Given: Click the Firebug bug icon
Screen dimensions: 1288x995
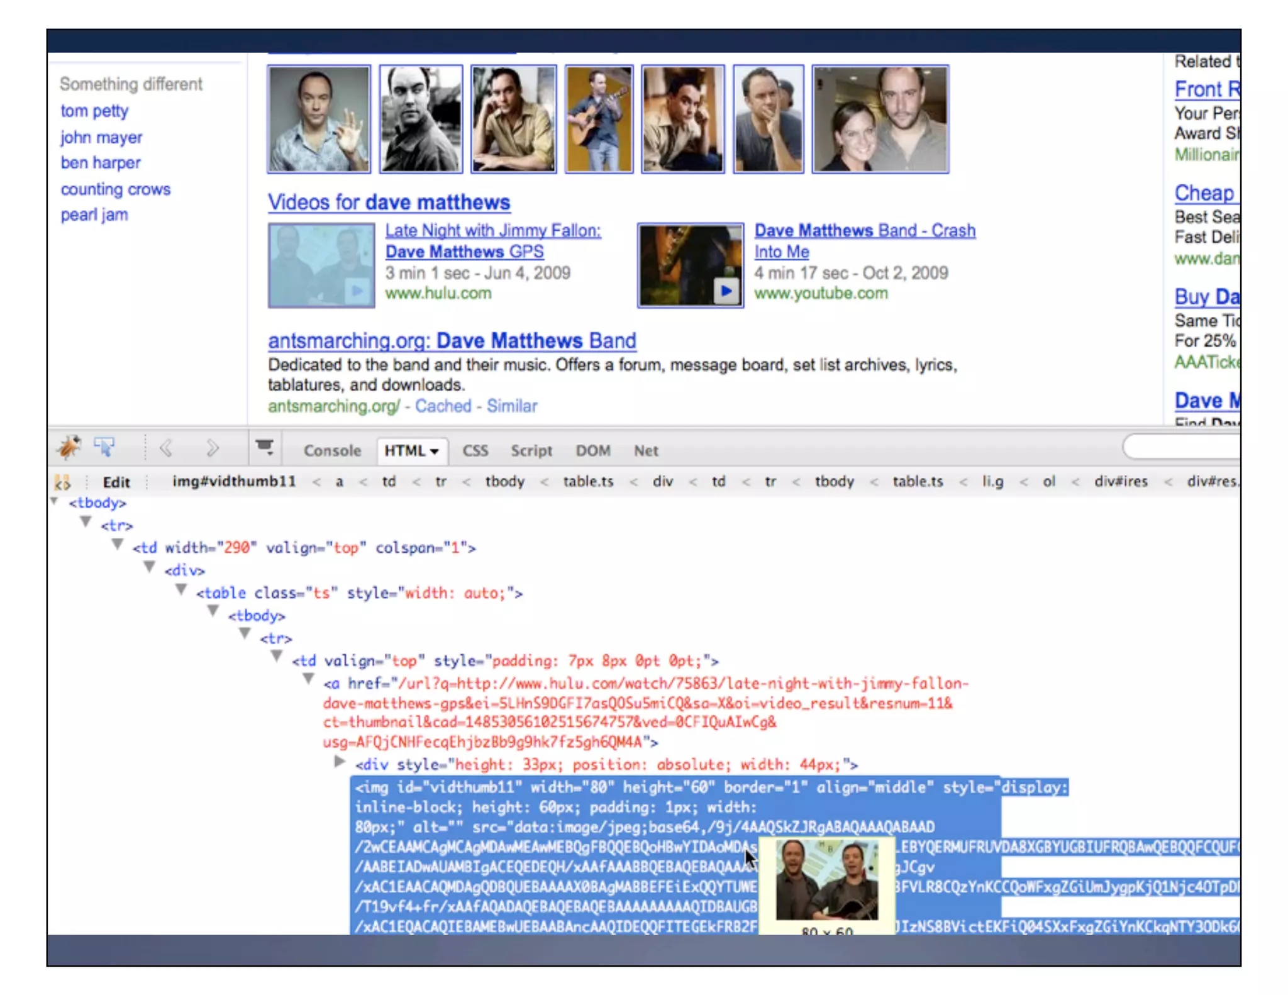Looking at the screenshot, I should tap(69, 447).
